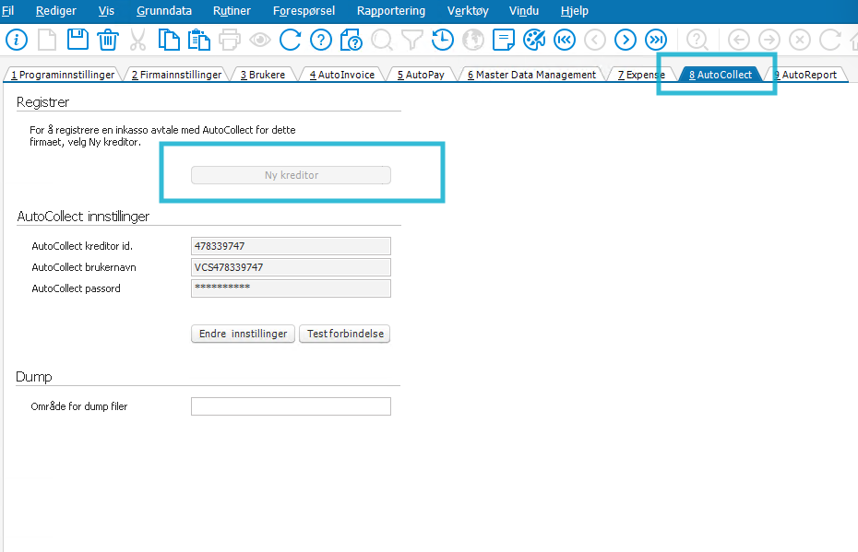This screenshot has height=552, width=858.
Task: Click the Område for dump filer label
Action: click(79, 406)
